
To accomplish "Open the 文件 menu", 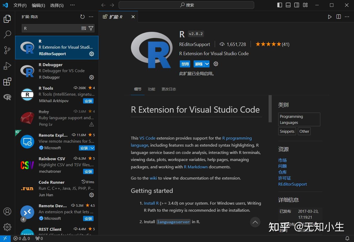I will [x=20, y=5].
